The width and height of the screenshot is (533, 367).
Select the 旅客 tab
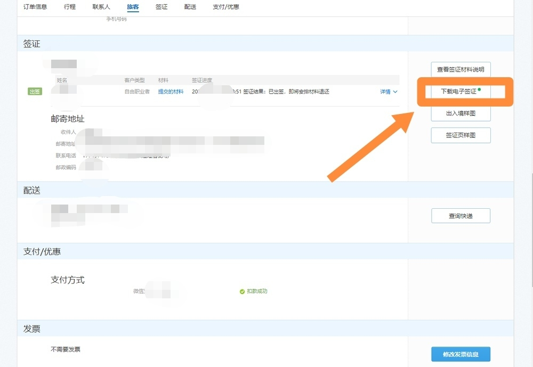[133, 7]
